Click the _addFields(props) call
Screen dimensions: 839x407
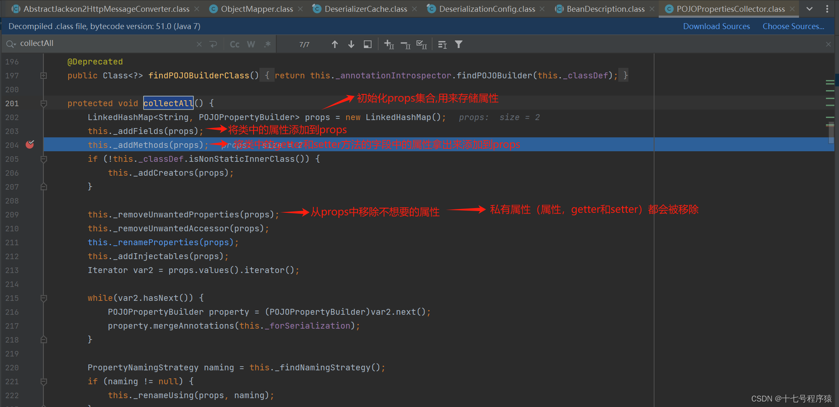tap(146, 131)
